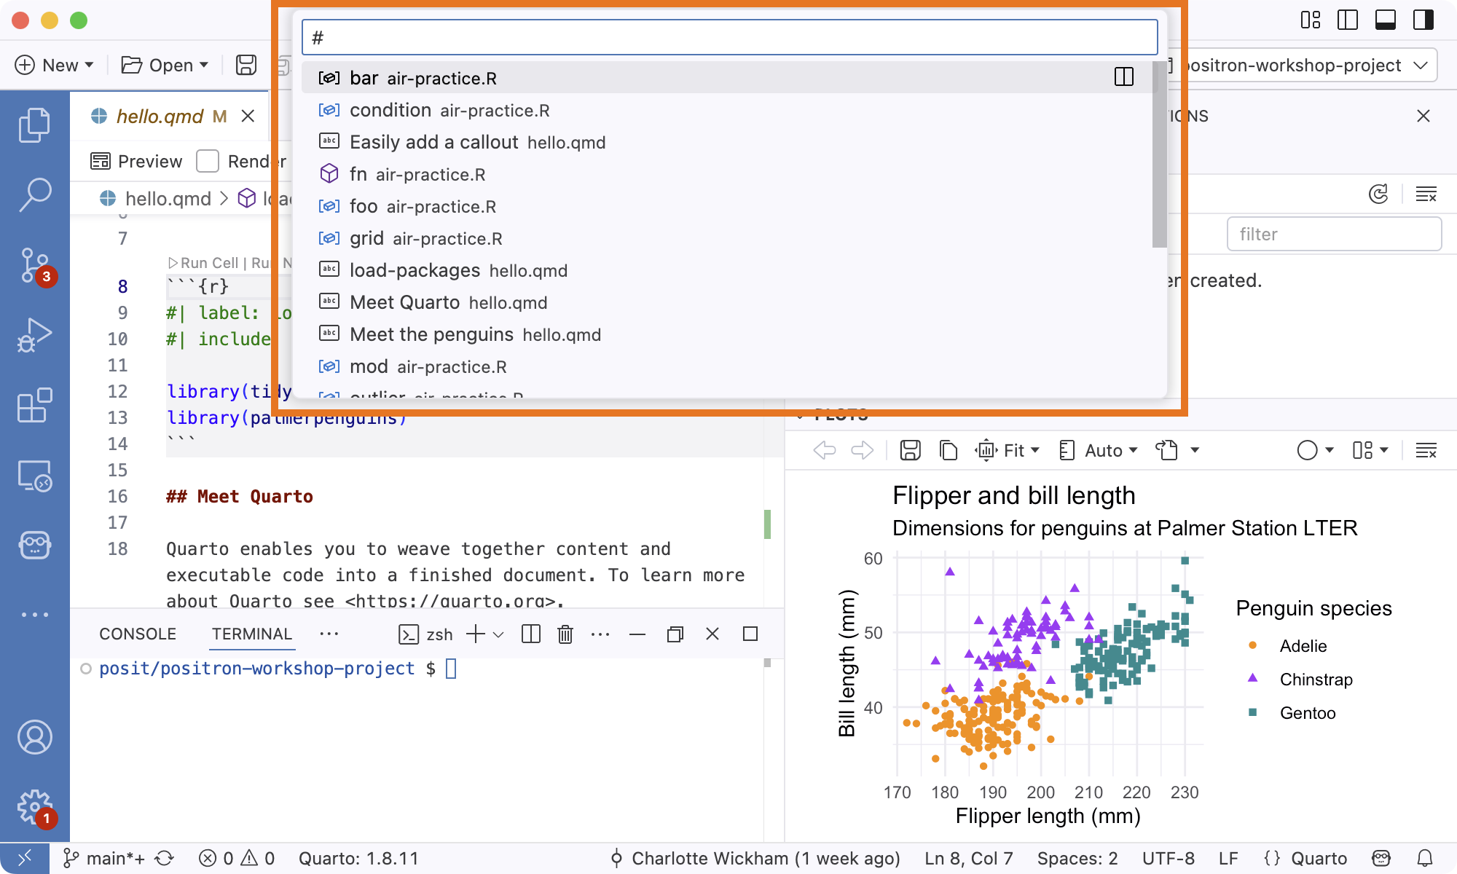Click the refresh icon in variables pane
The width and height of the screenshot is (1457, 874).
click(x=1378, y=194)
